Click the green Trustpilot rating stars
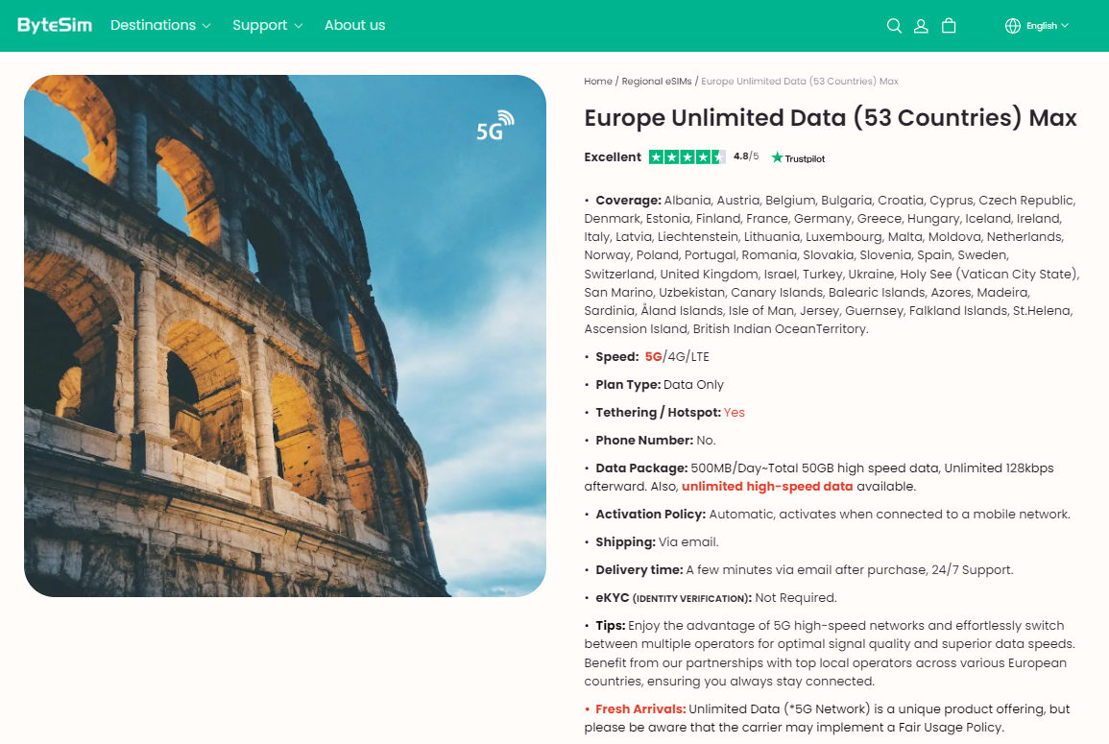Viewport: 1109px width, 744px height. (x=687, y=156)
